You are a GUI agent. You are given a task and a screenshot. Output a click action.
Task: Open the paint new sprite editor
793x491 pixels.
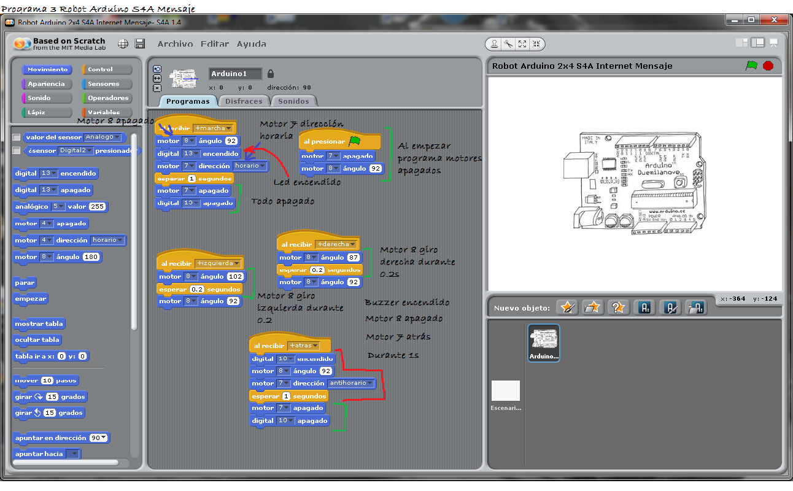567,307
